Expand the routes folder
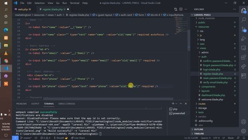 point(202,104)
